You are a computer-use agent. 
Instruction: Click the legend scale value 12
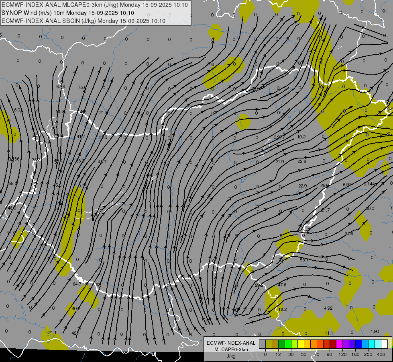click(278, 354)
